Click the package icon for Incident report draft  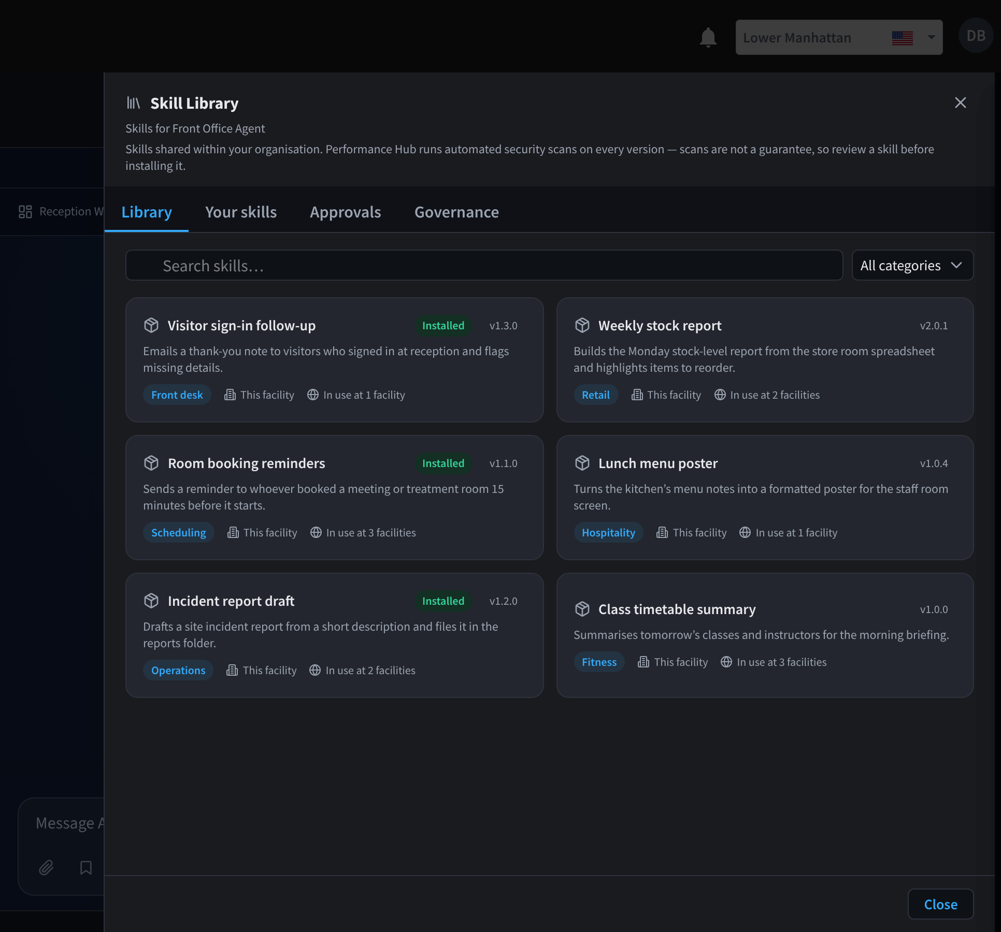(151, 601)
